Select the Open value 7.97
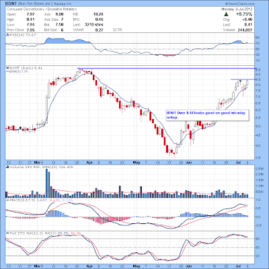269x269 pixels. (30, 14)
